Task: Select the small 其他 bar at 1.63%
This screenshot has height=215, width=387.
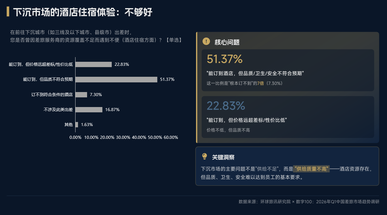Action: point(77,125)
